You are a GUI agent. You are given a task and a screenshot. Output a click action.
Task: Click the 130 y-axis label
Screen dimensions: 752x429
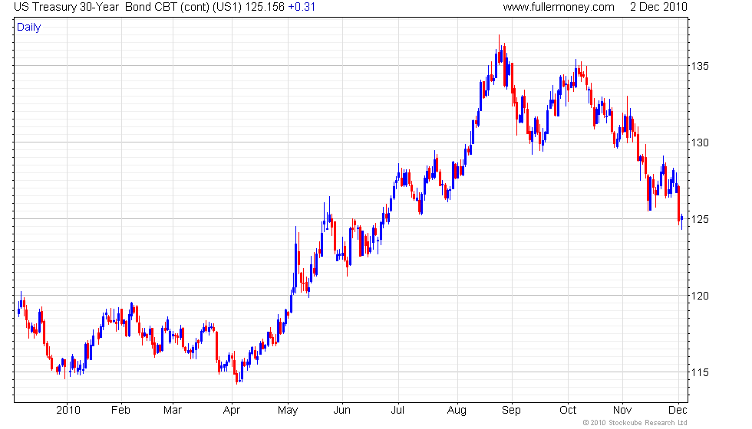click(x=700, y=142)
